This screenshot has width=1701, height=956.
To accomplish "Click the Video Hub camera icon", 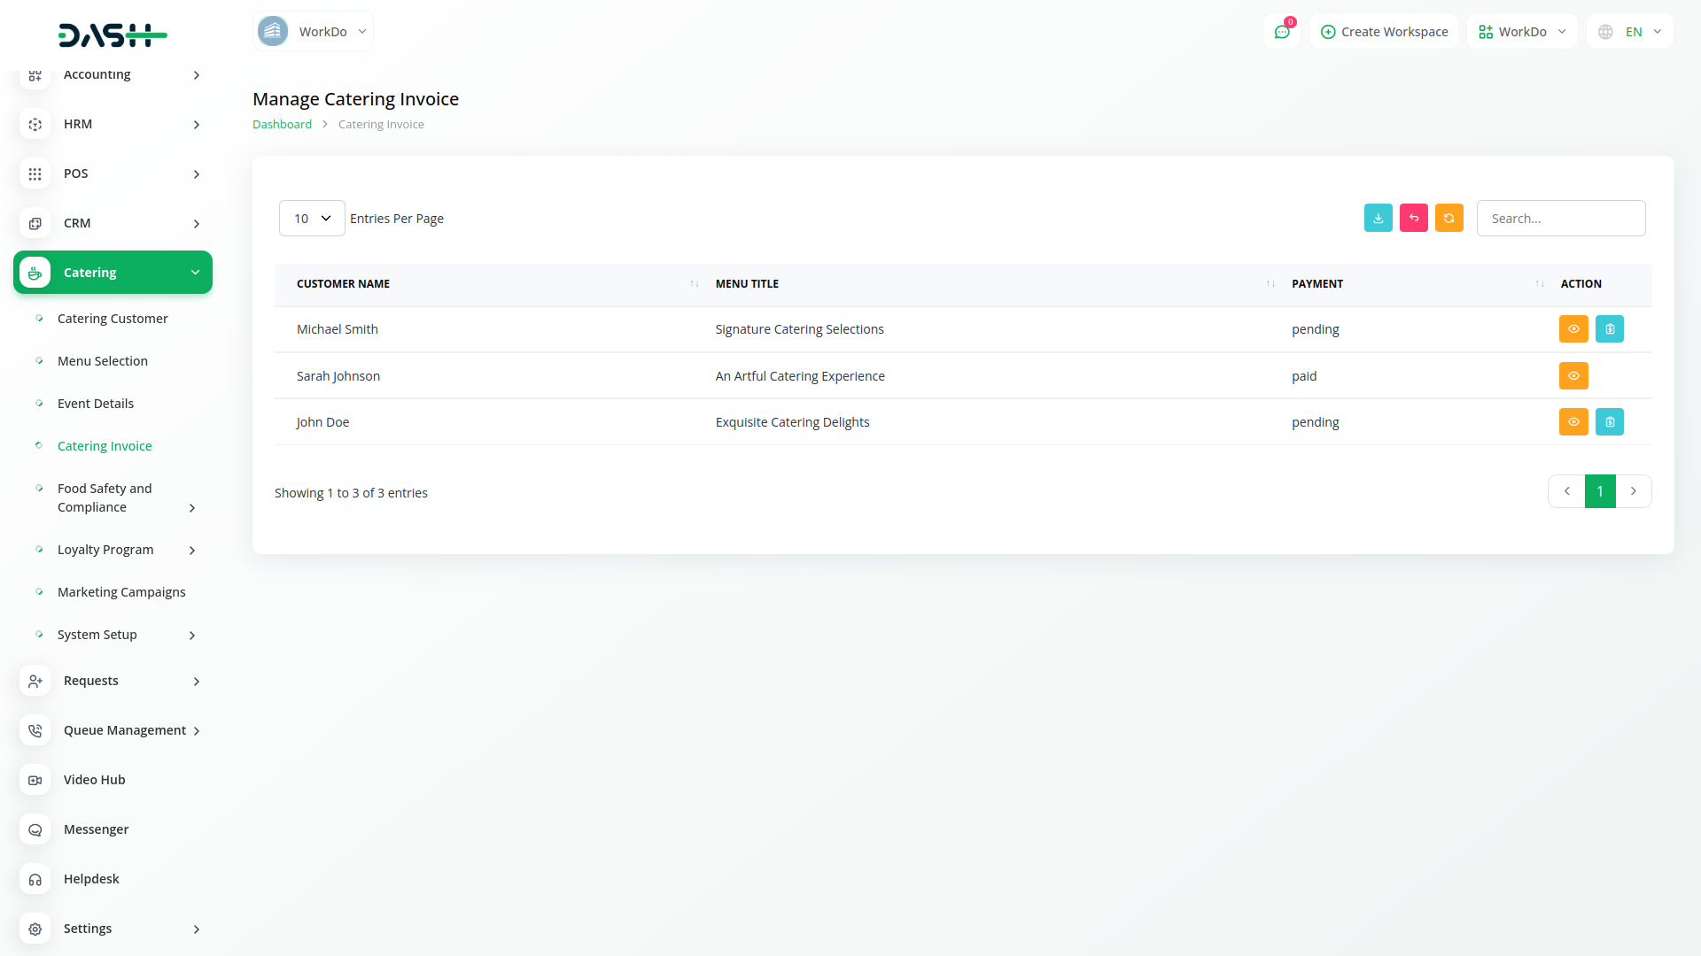I will [x=35, y=780].
